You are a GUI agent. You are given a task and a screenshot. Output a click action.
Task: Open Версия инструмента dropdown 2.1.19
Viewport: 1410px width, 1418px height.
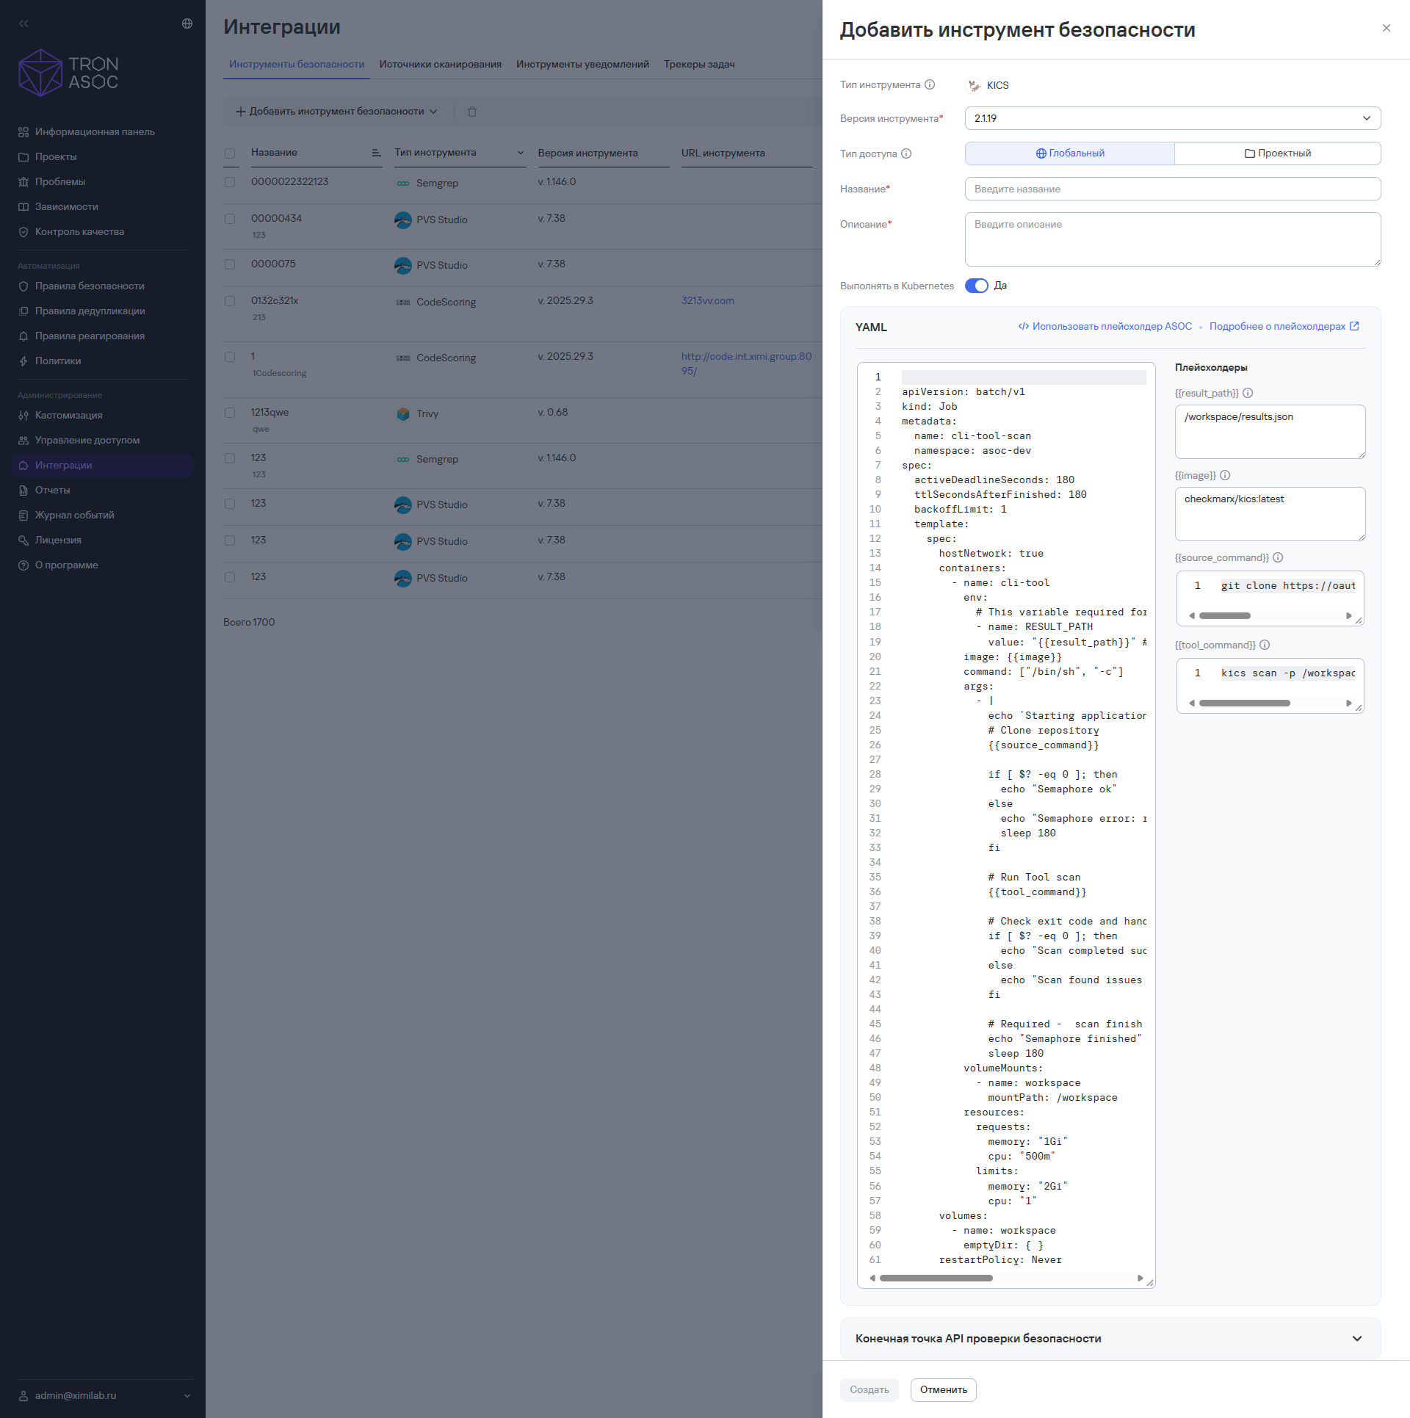coord(1173,118)
